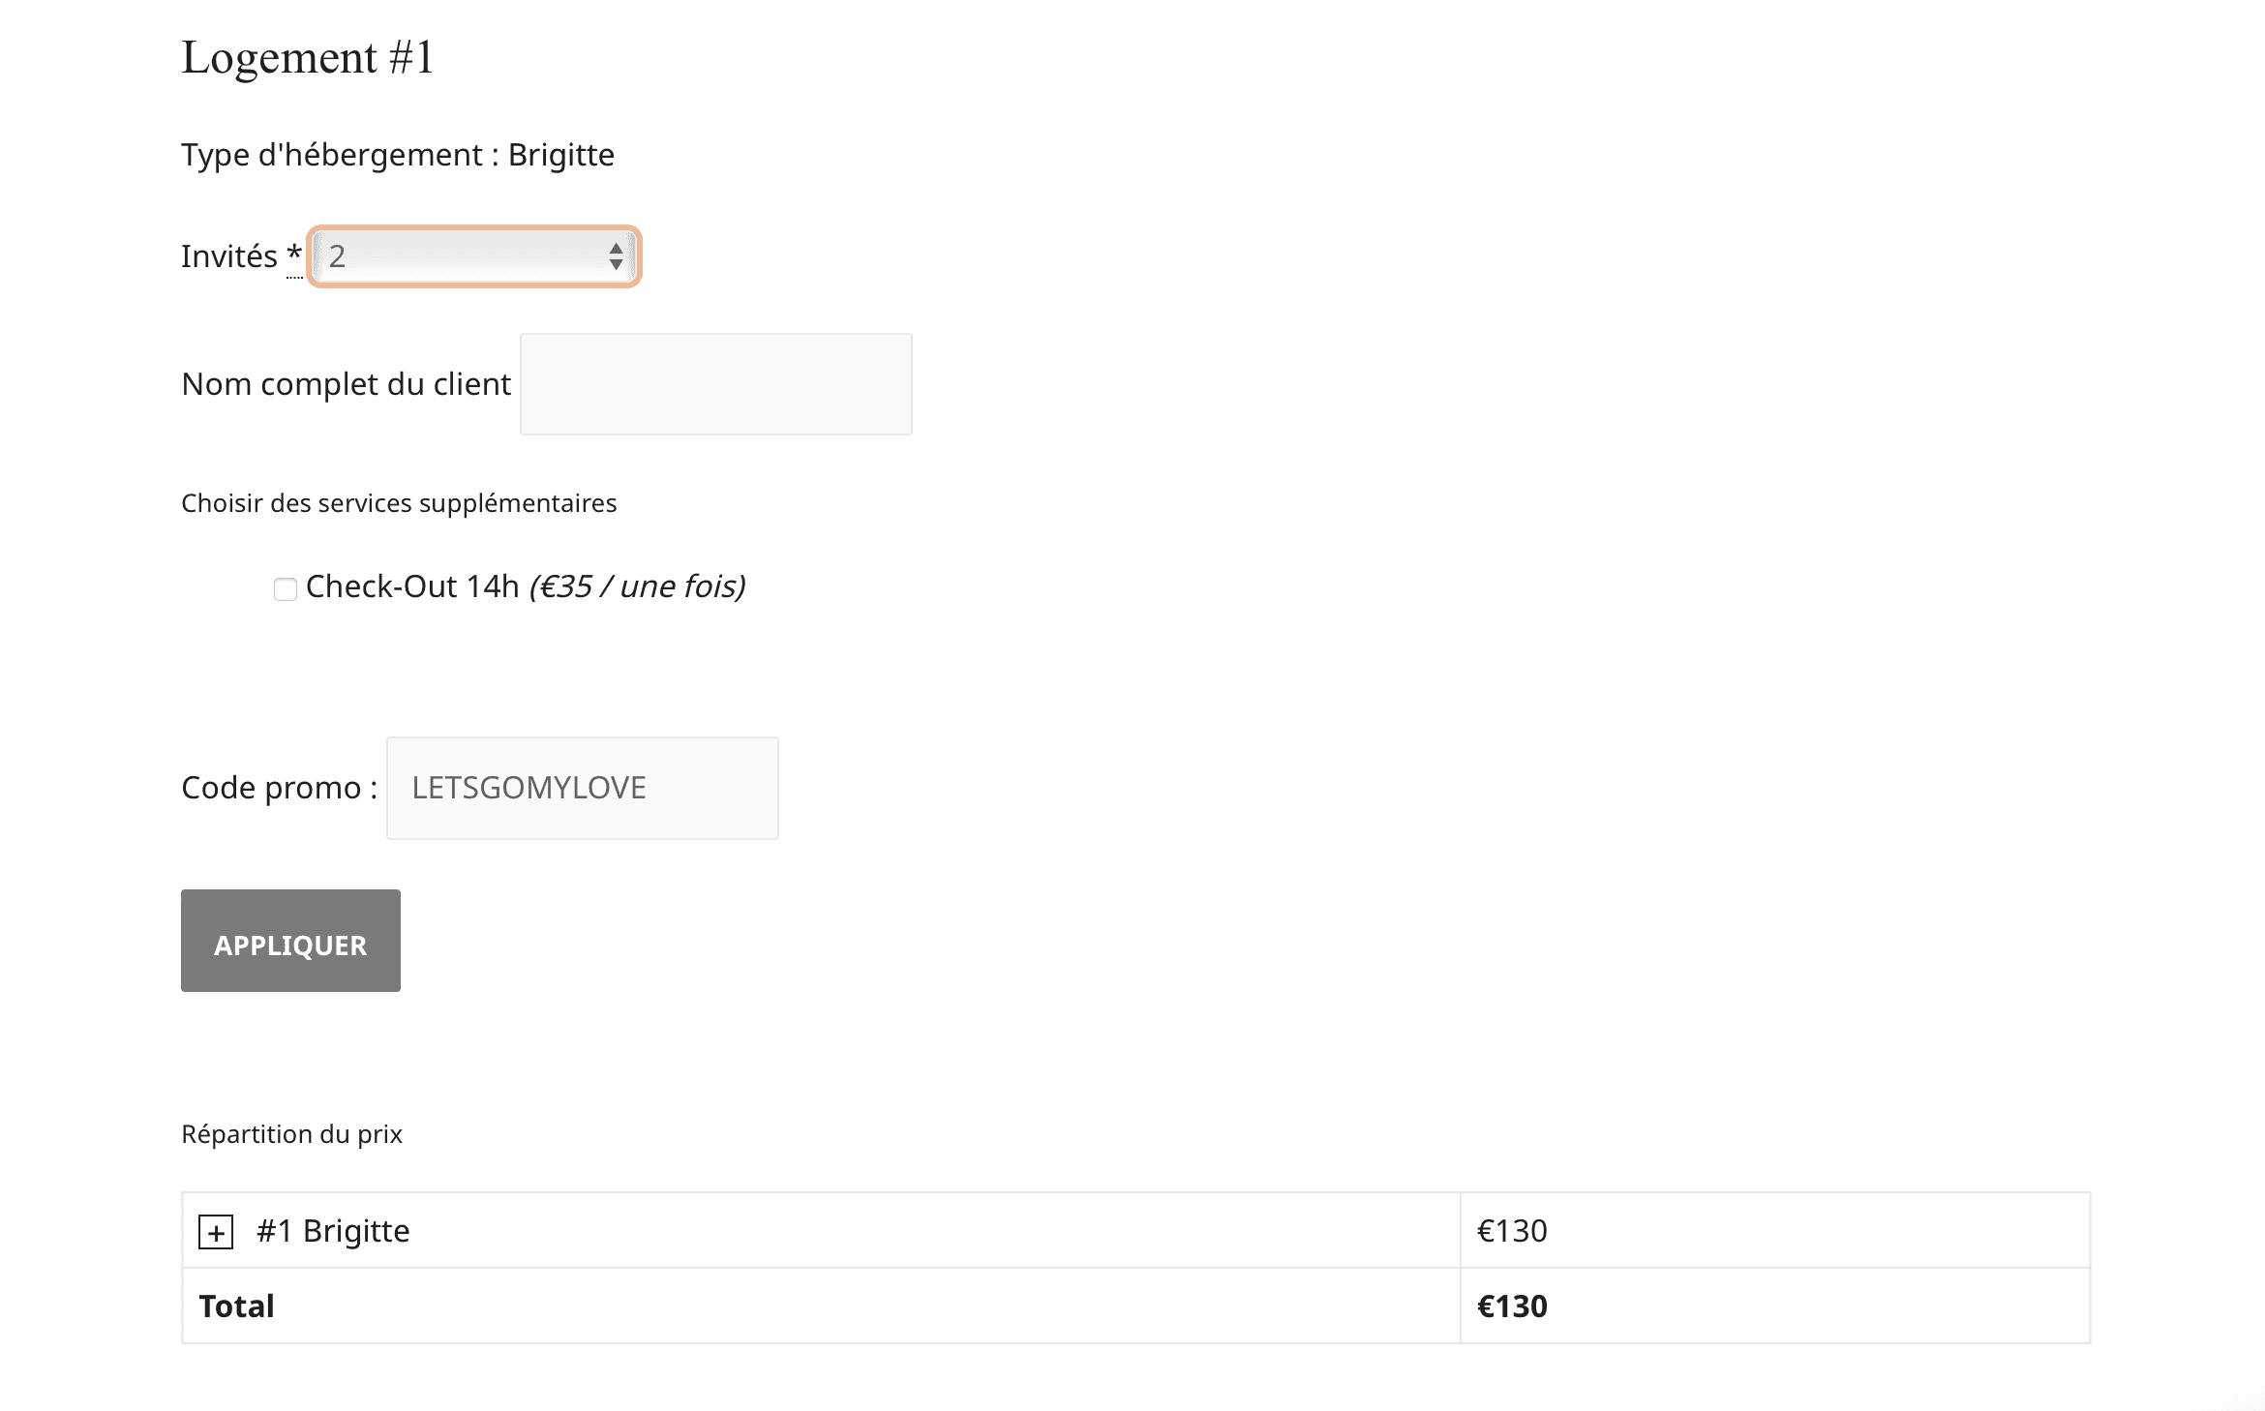This screenshot has height=1411, width=2265.
Task: Click the required asterisk next to Invités
Action: (294, 256)
